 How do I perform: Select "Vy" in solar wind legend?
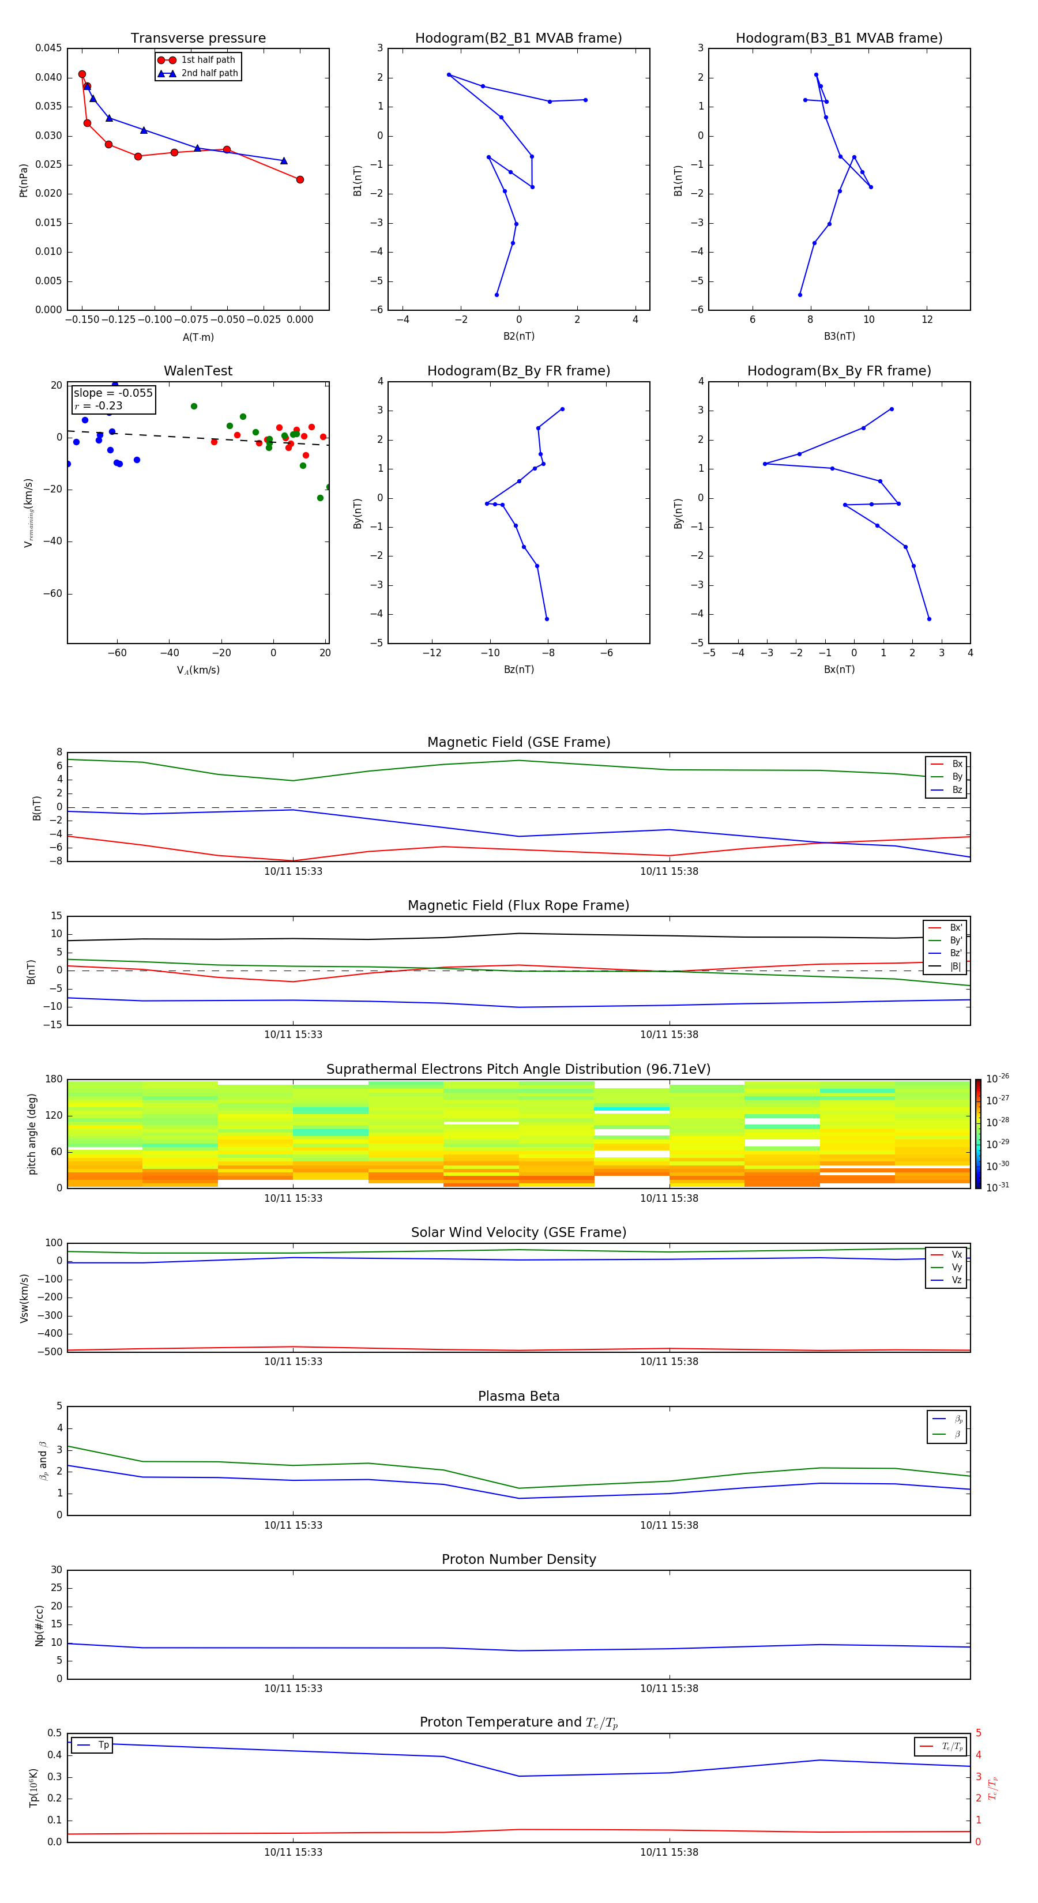[946, 1268]
